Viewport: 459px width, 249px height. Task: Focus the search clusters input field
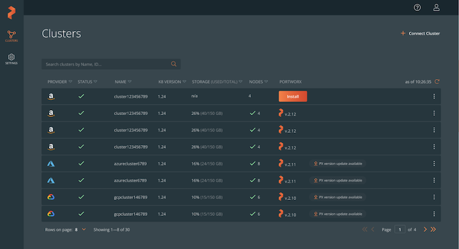[x=111, y=64]
